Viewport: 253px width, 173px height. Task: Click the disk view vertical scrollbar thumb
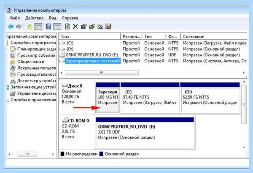click(x=244, y=104)
